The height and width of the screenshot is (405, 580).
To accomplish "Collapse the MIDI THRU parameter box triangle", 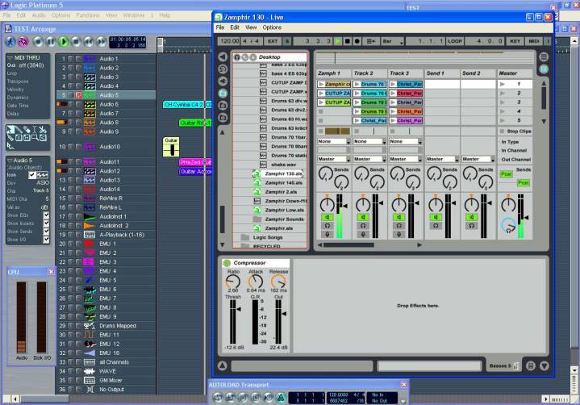I will pos(10,58).
